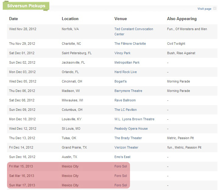Click the Silversun Pickups header tab
This screenshot has width=218, height=190.
pyautogui.click(x=26, y=6)
